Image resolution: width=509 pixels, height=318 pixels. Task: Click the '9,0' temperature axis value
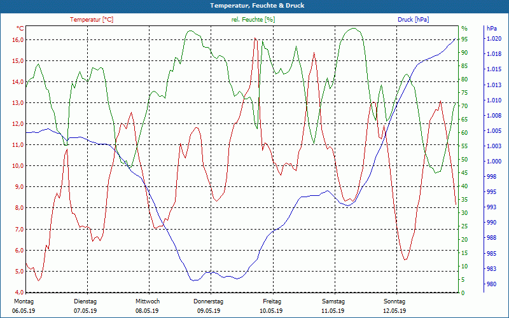[19, 187]
